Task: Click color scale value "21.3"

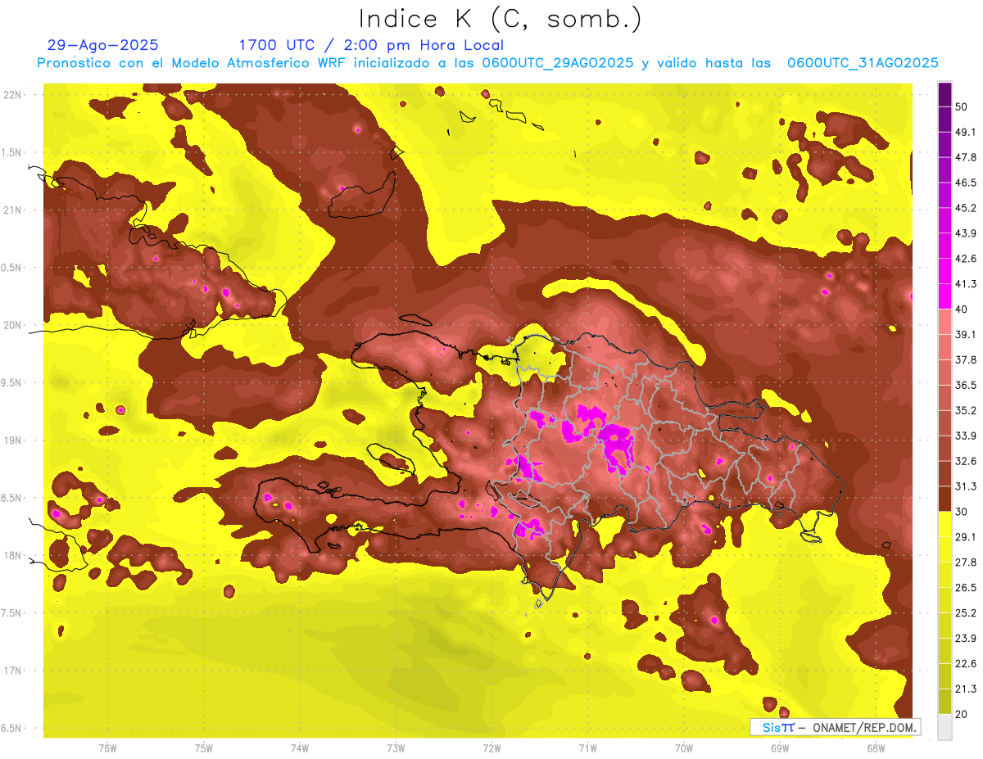Action: pyautogui.click(x=965, y=689)
